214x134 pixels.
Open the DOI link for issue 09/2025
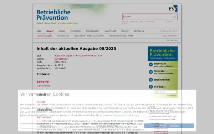click(78, 55)
